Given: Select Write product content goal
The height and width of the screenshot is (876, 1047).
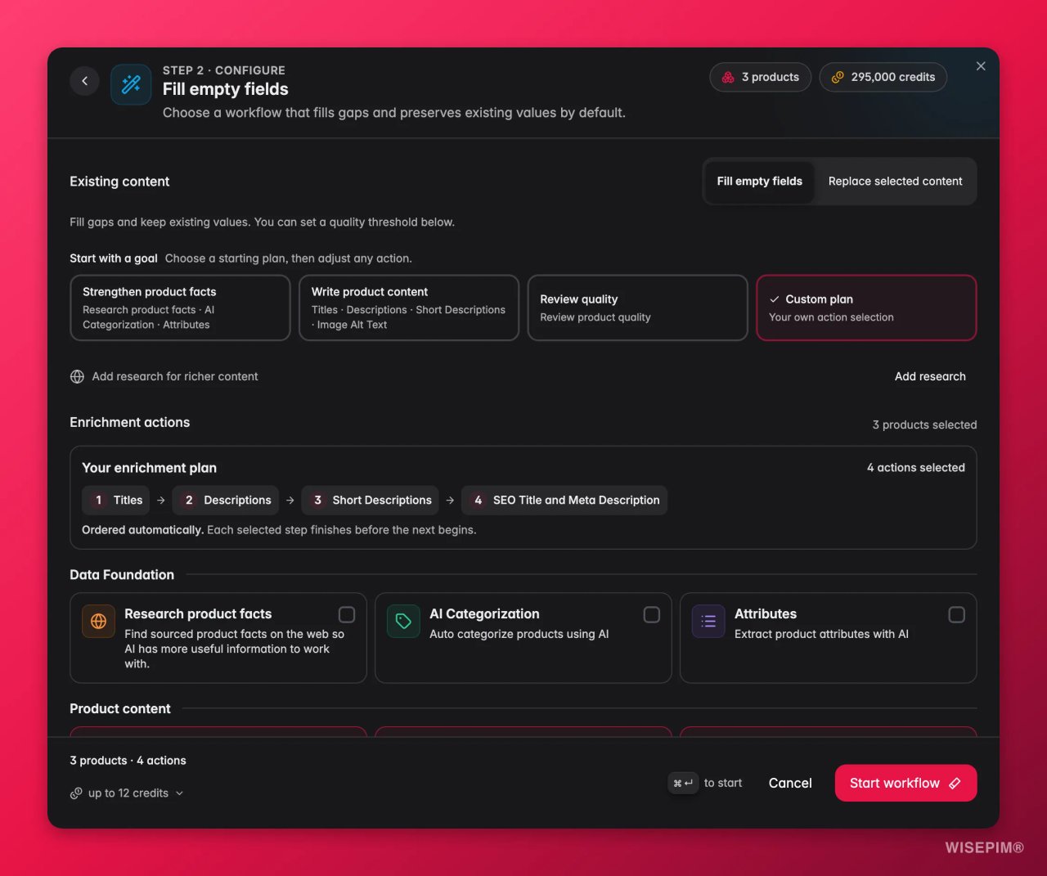Looking at the screenshot, I should (409, 308).
